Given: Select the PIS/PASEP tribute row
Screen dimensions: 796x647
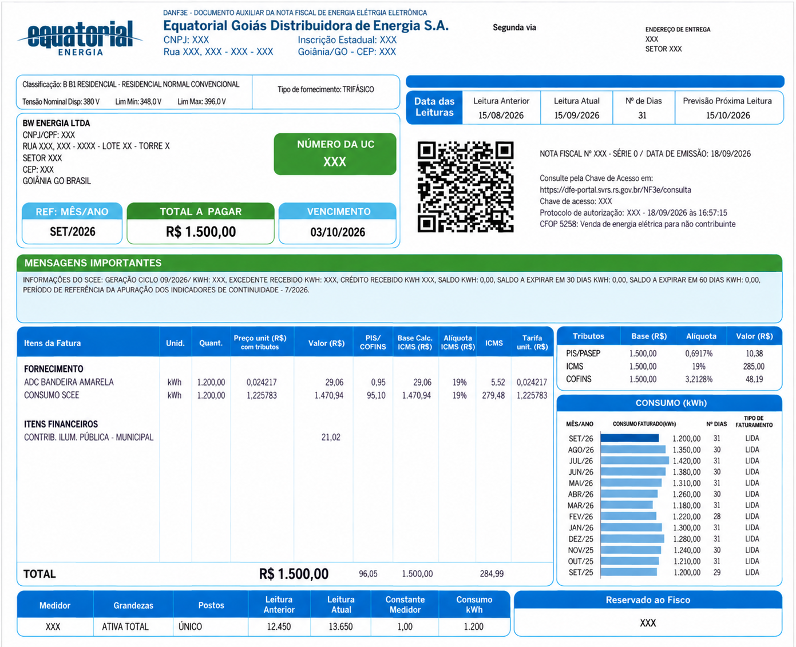Looking at the screenshot, I should [x=669, y=354].
